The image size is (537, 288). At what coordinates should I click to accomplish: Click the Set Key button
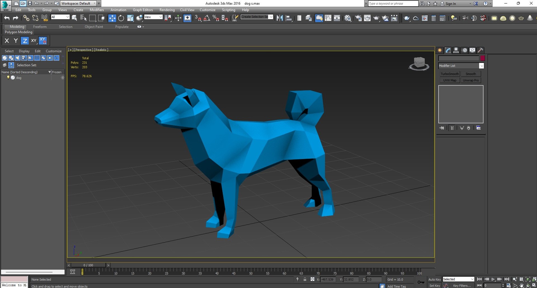435,285
